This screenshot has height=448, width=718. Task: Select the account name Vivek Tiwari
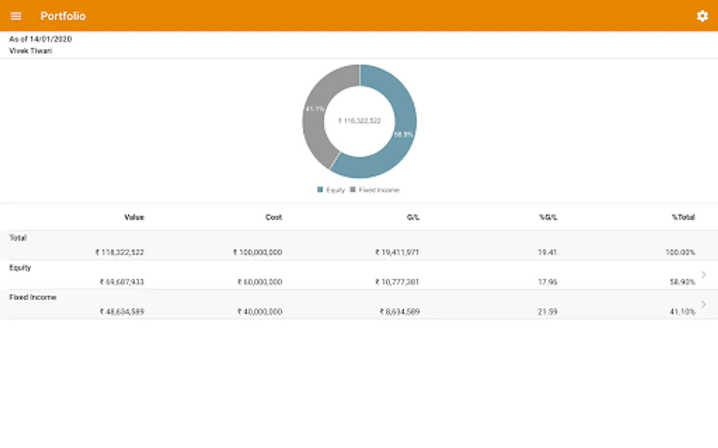pyautogui.click(x=30, y=51)
